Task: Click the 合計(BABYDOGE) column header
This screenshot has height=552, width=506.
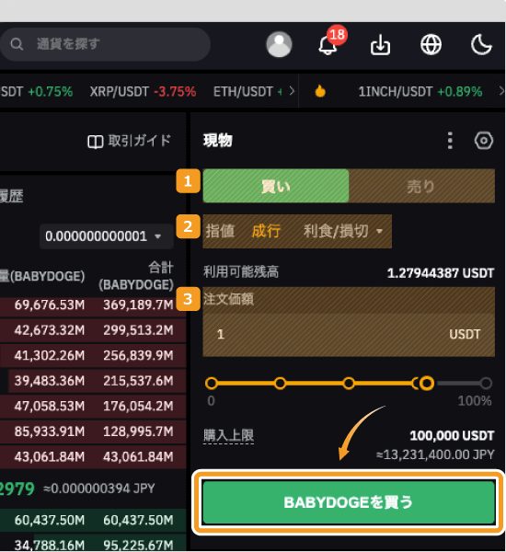Action: click(136, 276)
